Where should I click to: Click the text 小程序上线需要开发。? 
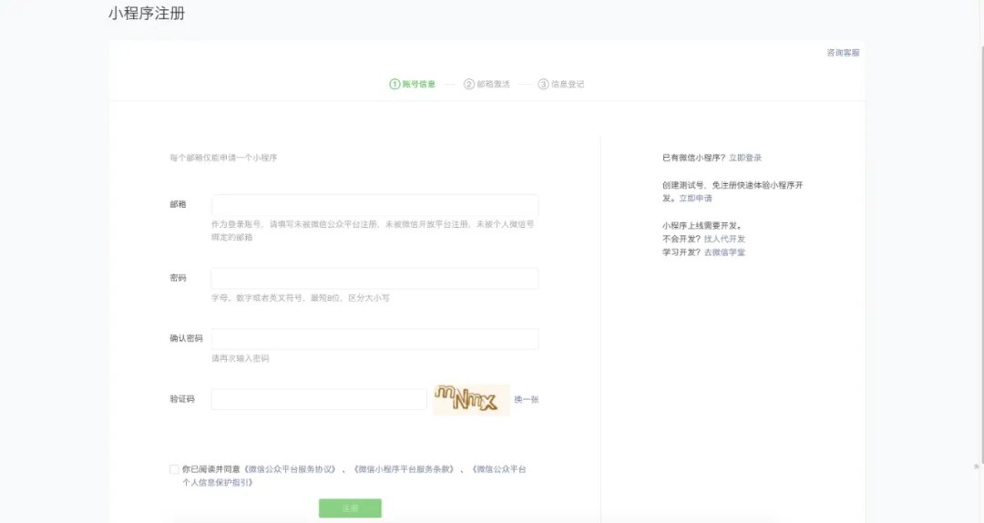(x=702, y=225)
